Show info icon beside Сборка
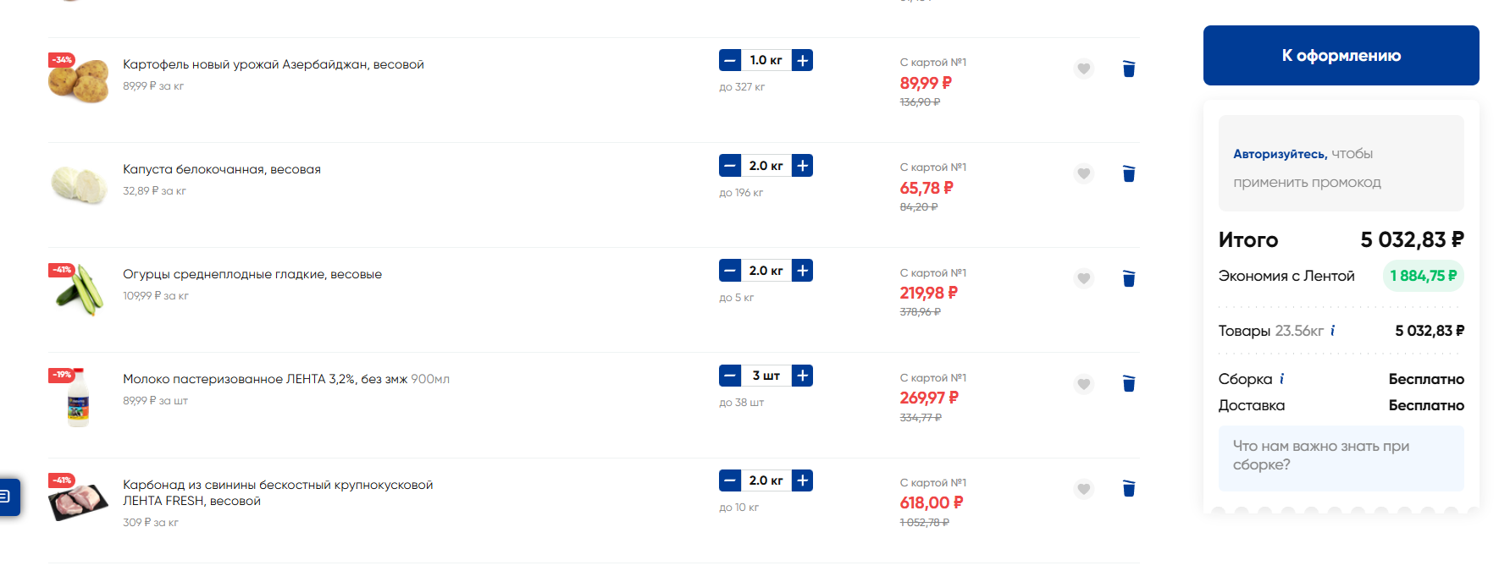Image resolution: width=1499 pixels, height=571 pixels. (1281, 379)
